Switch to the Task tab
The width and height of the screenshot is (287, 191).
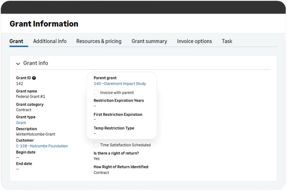(227, 41)
